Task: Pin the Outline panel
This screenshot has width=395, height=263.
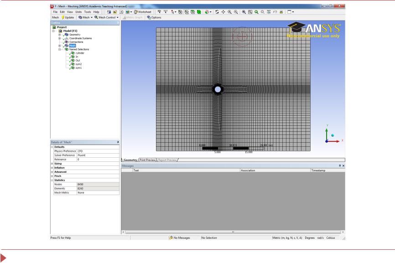Action: click(x=118, y=23)
